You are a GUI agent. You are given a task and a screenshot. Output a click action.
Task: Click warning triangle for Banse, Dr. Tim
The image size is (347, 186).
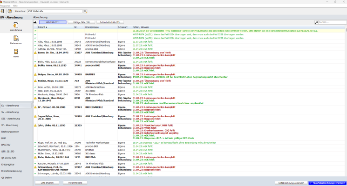(35, 53)
